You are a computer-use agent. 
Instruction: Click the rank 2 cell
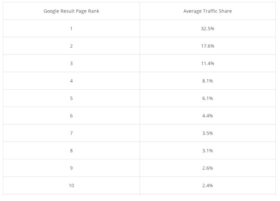[x=71, y=46]
